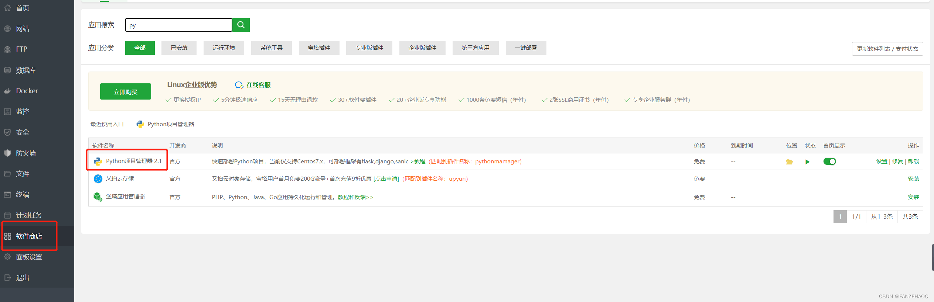Select the 全部 category tab
Viewport: 934px width, 302px height.
click(x=140, y=48)
